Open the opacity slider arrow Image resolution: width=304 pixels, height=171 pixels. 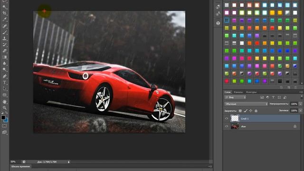tap(301, 104)
